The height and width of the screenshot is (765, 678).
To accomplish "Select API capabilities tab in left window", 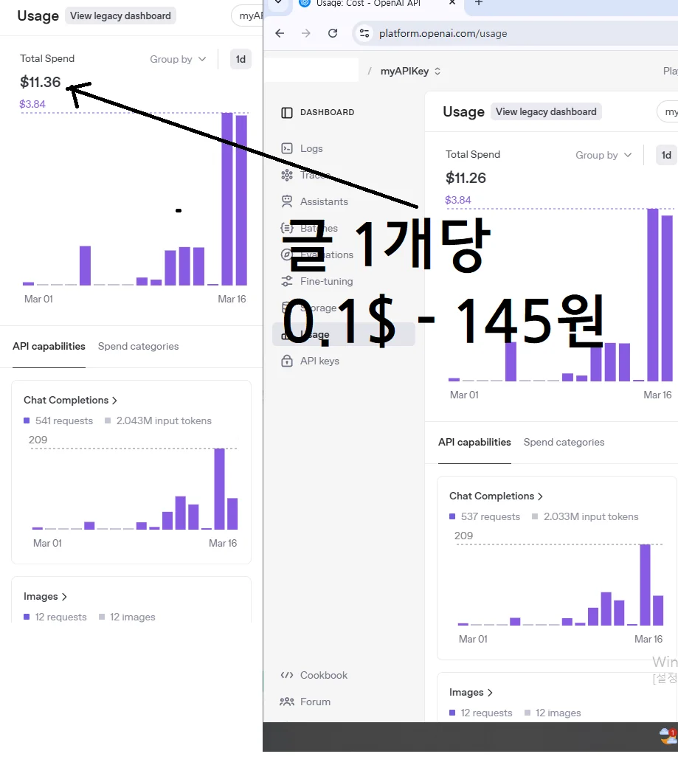I will tap(49, 347).
